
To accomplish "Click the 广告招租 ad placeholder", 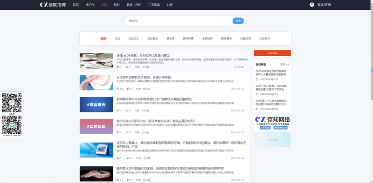I will pyautogui.click(x=272, y=140).
